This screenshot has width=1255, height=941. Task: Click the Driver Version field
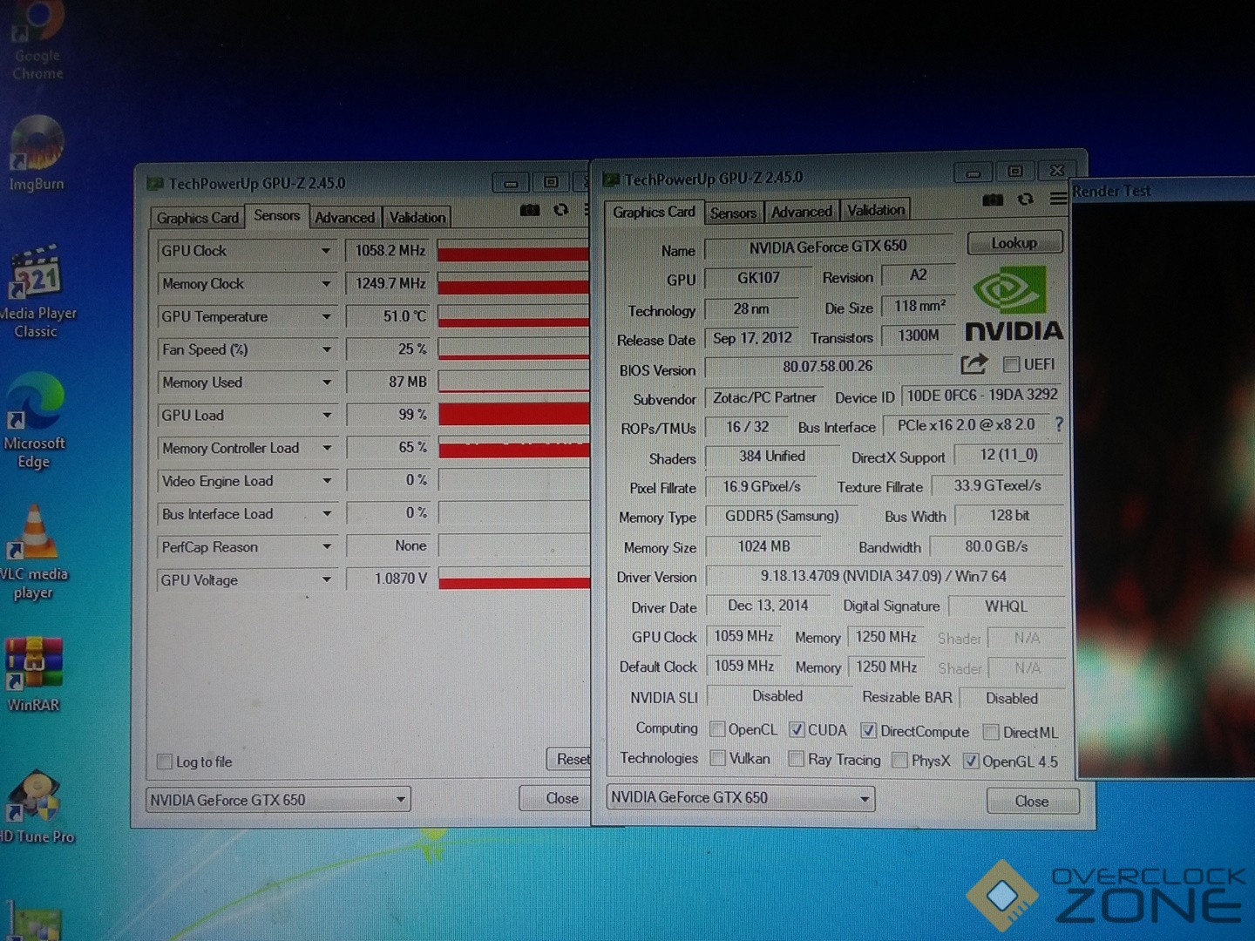click(x=884, y=576)
